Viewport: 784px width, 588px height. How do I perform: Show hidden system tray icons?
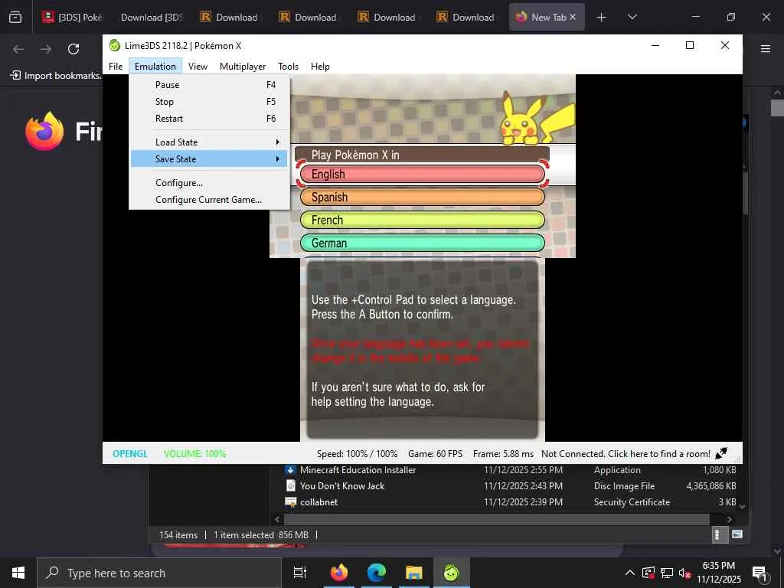point(630,573)
